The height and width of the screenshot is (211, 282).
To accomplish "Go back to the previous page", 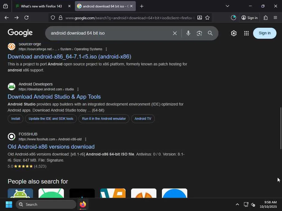I will (x=7, y=18).
